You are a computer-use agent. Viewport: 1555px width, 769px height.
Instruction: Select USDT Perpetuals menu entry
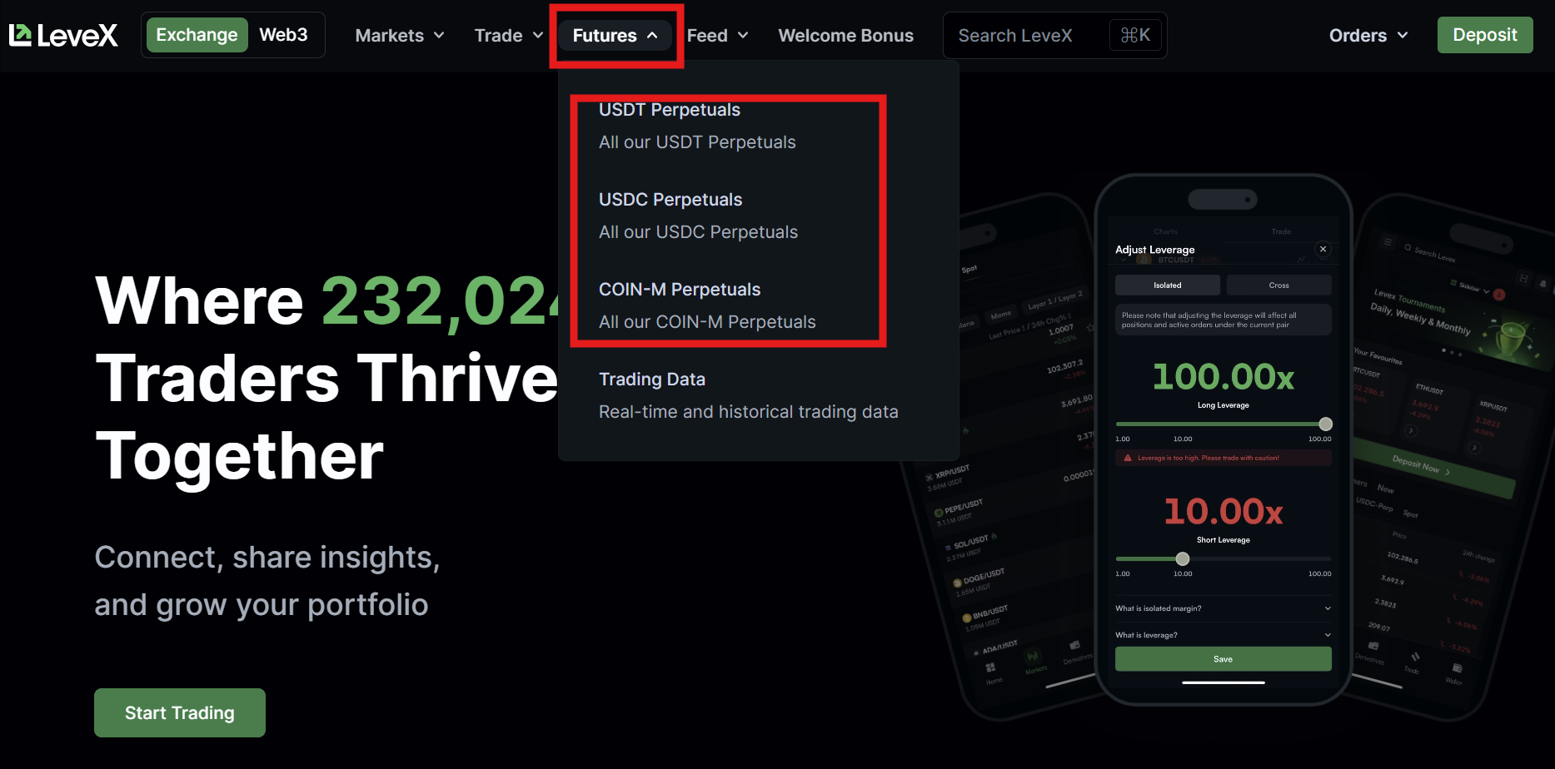pyautogui.click(x=697, y=127)
